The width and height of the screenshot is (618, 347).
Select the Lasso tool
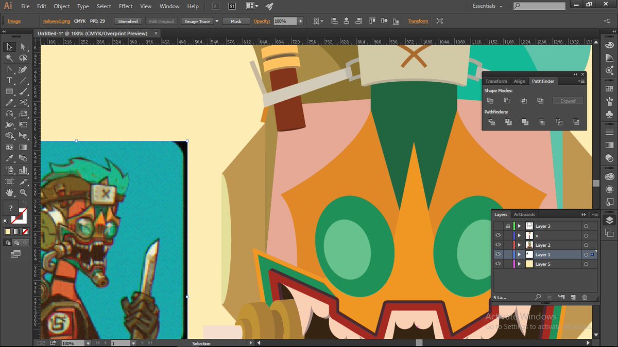23,58
